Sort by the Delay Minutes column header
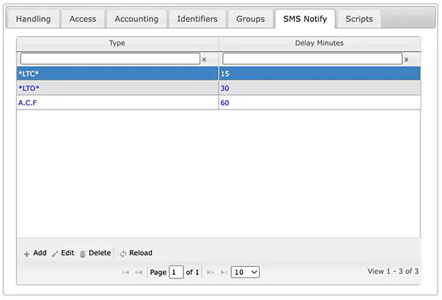This screenshot has height=300, width=442. pyautogui.click(x=320, y=43)
